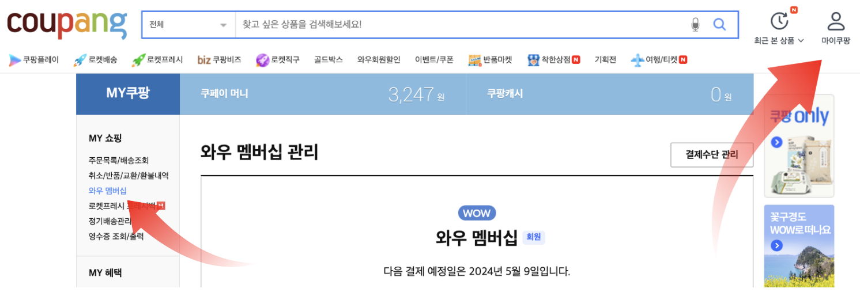Screen dimensions: 860x296
Task: Open 착한상점 section
Action: point(553,59)
